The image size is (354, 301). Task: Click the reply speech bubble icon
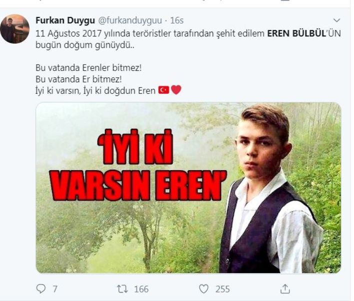(x=41, y=289)
